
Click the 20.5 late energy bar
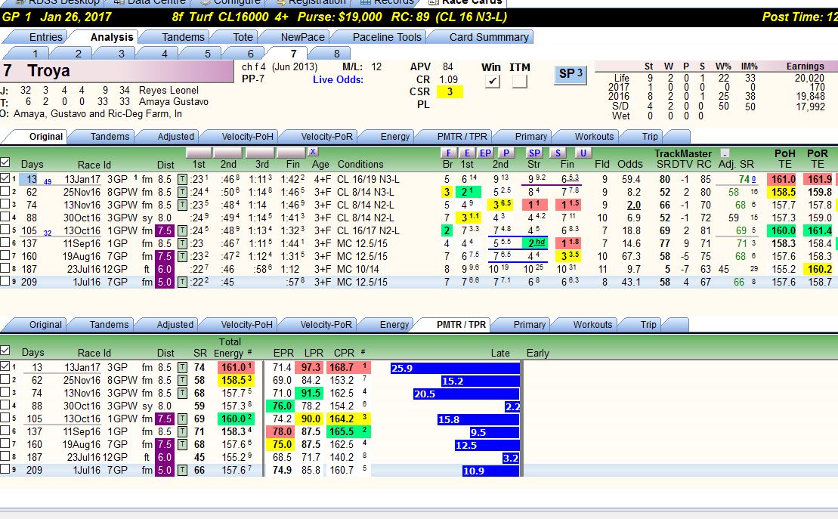click(x=466, y=394)
